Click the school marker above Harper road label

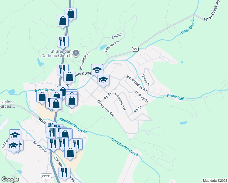coord(15,135)
